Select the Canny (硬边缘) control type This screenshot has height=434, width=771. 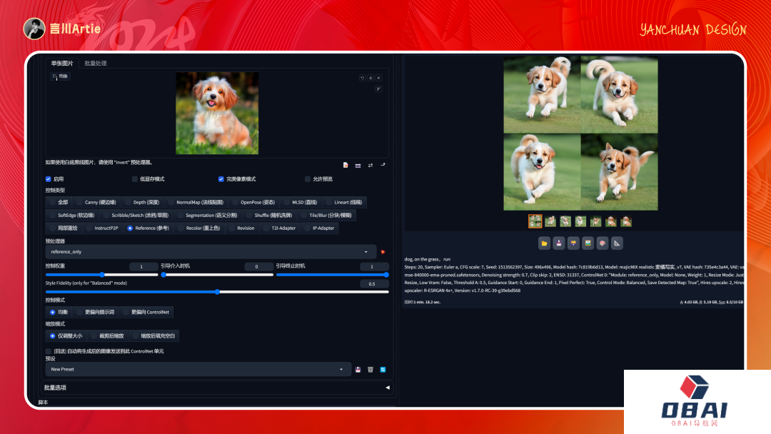coord(96,202)
